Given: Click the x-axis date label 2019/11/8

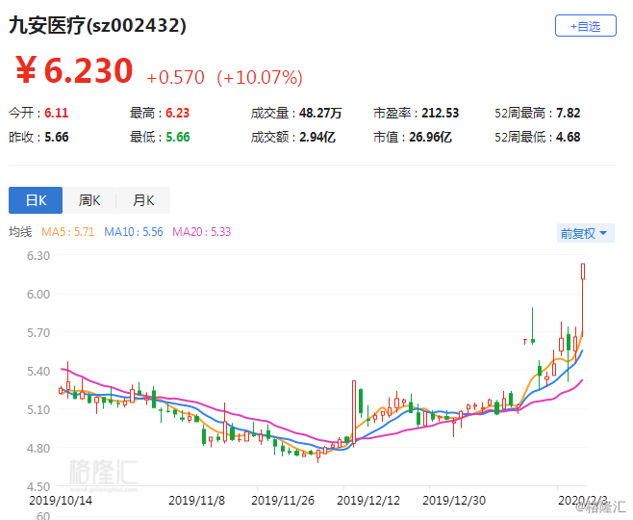Looking at the screenshot, I should point(196,500).
